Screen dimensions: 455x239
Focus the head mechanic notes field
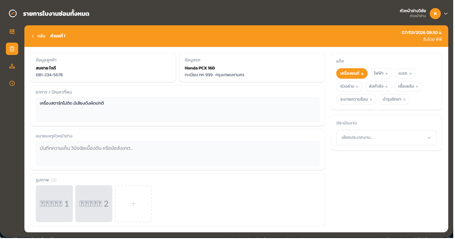point(178,154)
